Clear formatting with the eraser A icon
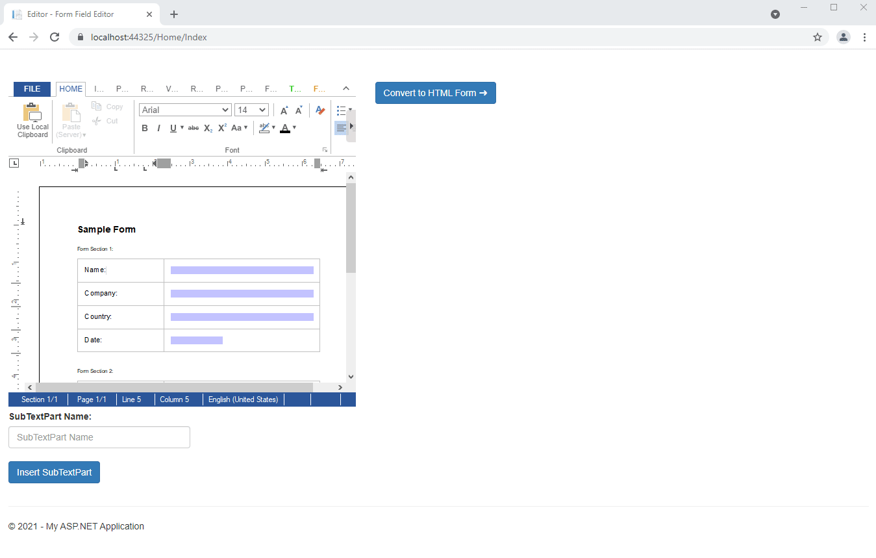 tap(319, 110)
